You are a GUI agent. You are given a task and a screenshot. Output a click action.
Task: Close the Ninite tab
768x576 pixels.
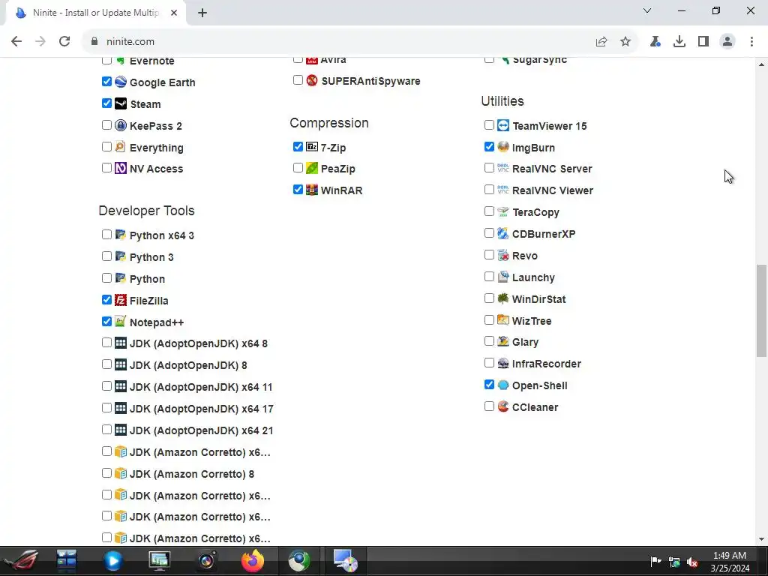[x=174, y=13]
